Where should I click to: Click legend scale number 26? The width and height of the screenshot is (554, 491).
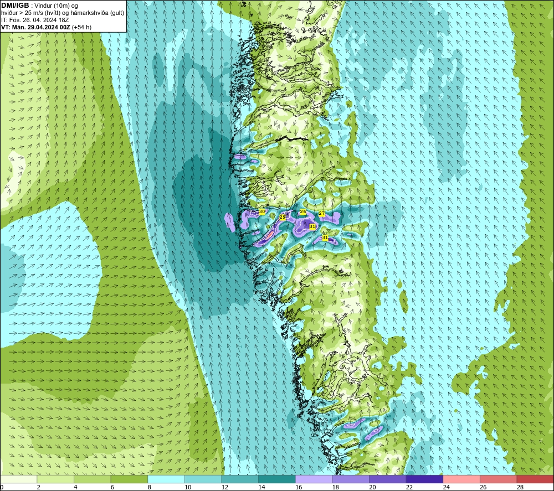pos(483,487)
